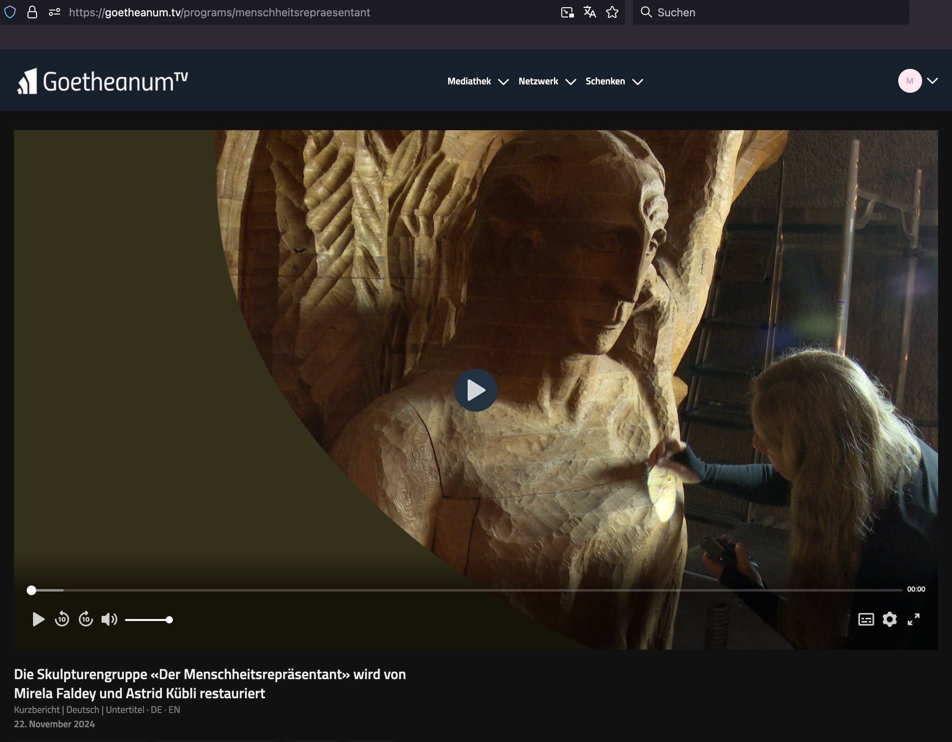The height and width of the screenshot is (742, 952).
Task: Click the browser shield tracking protection icon
Action: tap(10, 12)
